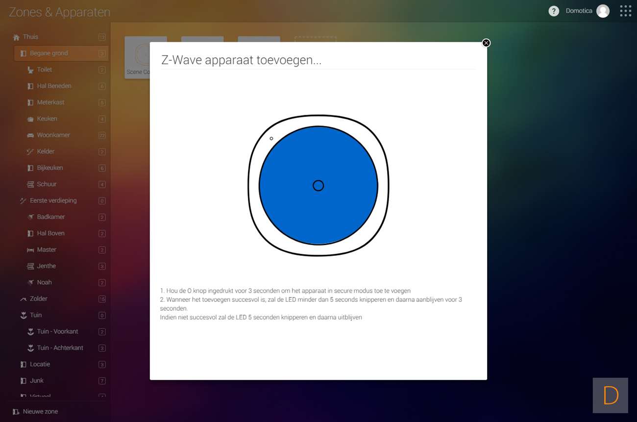Image resolution: width=637 pixels, height=422 pixels.
Task: Click the shower icon beside Badkamer
Action: coord(30,217)
